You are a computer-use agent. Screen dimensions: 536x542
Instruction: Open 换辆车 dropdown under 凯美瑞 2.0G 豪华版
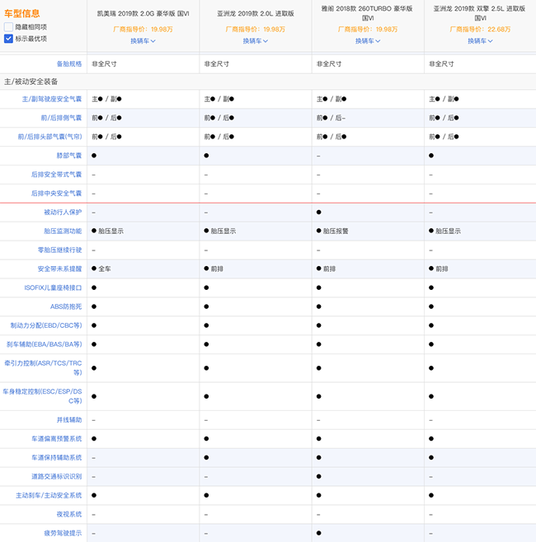(x=143, y=41)
